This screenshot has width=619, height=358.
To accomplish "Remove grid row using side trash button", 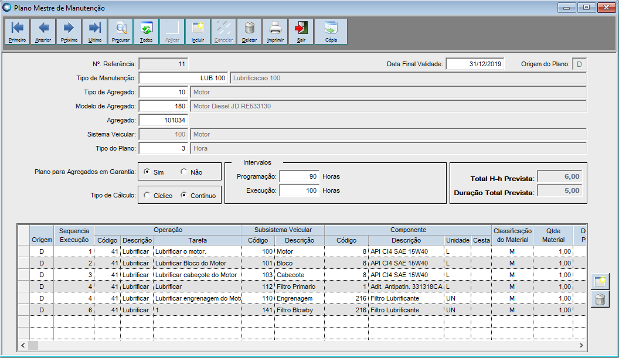I will click(600, 299).
